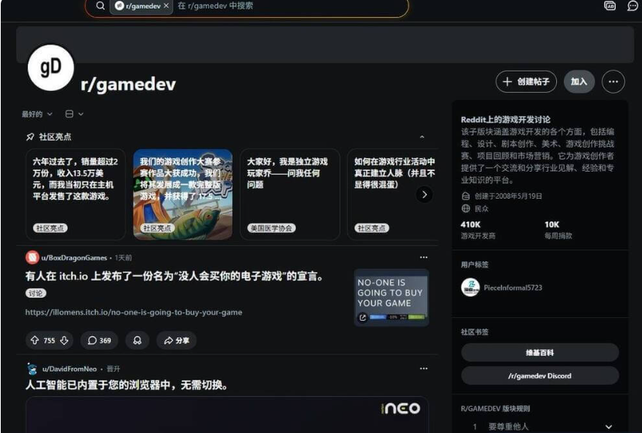The width and height of the screenshot is (642, 433).
Task: Click BoxDragonGames user avatar
Action: click(32, 257)
